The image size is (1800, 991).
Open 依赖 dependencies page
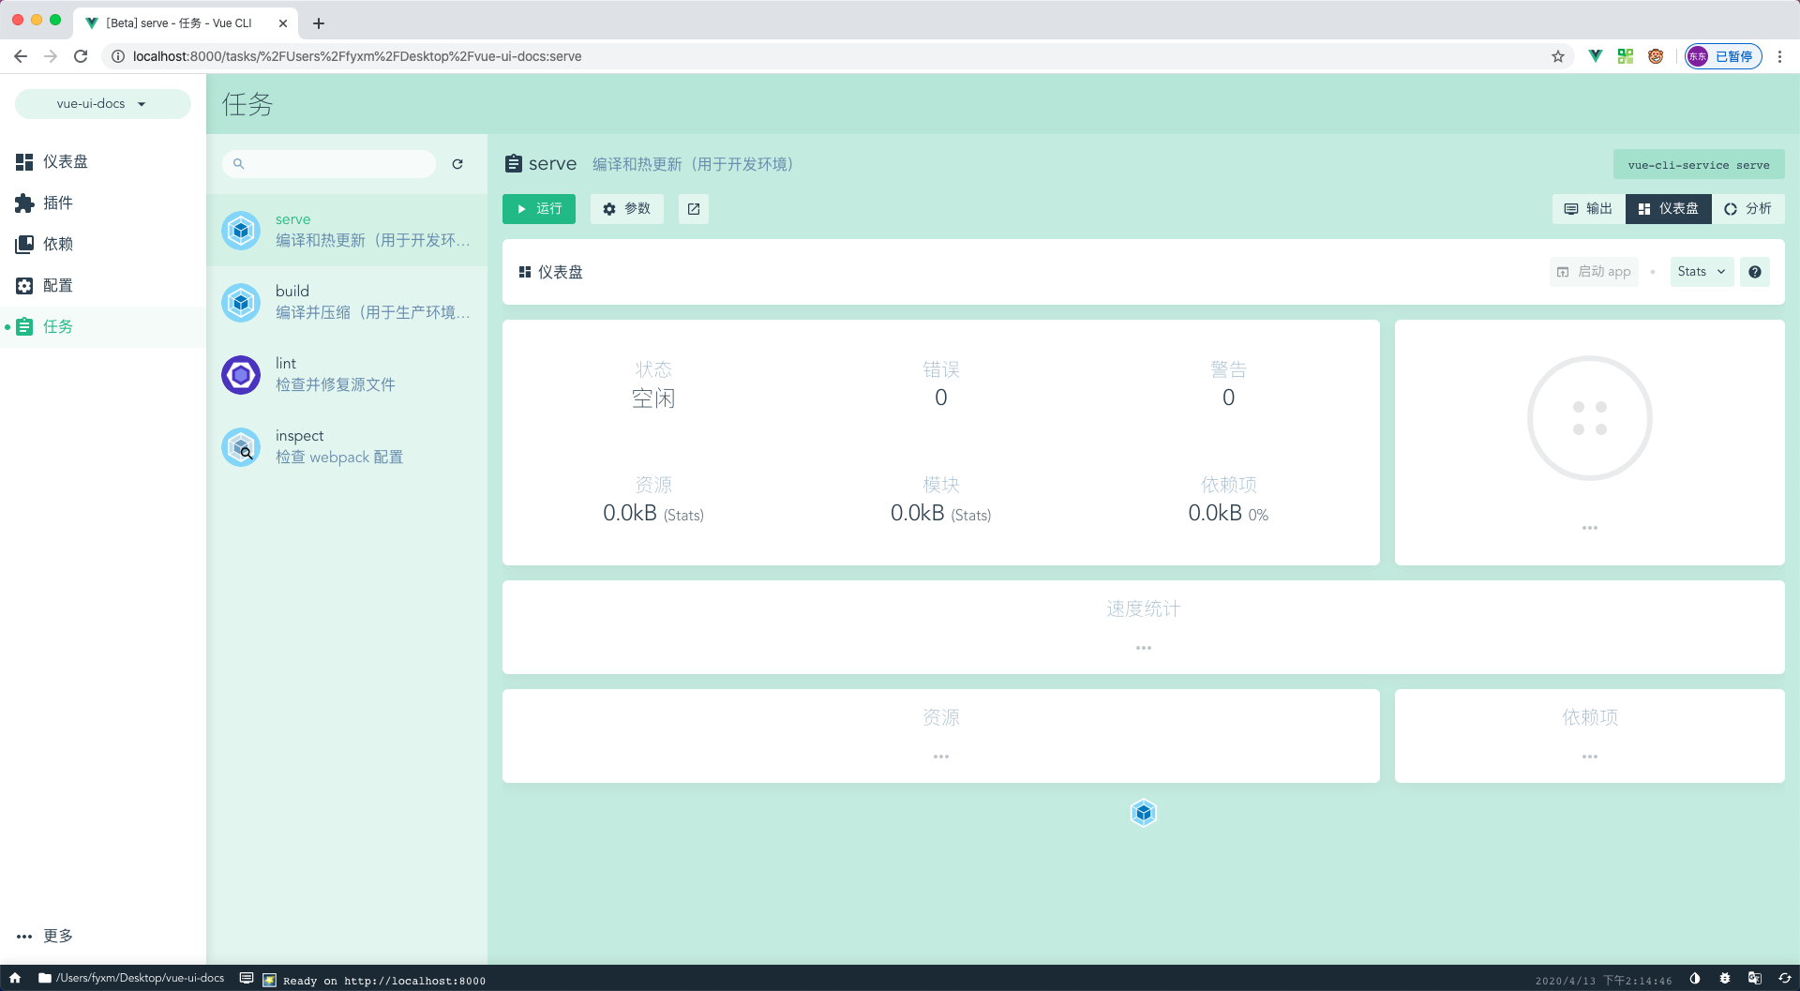(103, 244)
